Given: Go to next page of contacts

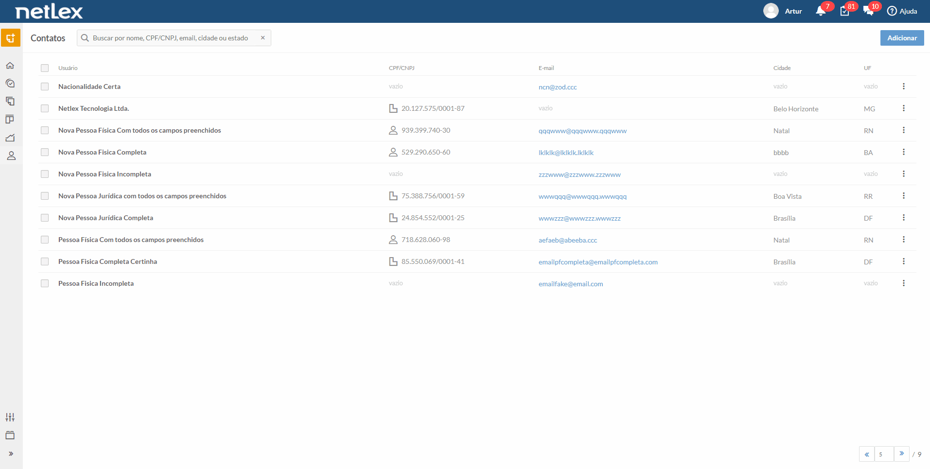Looking at the screenshot, I should tap(902, 454).
